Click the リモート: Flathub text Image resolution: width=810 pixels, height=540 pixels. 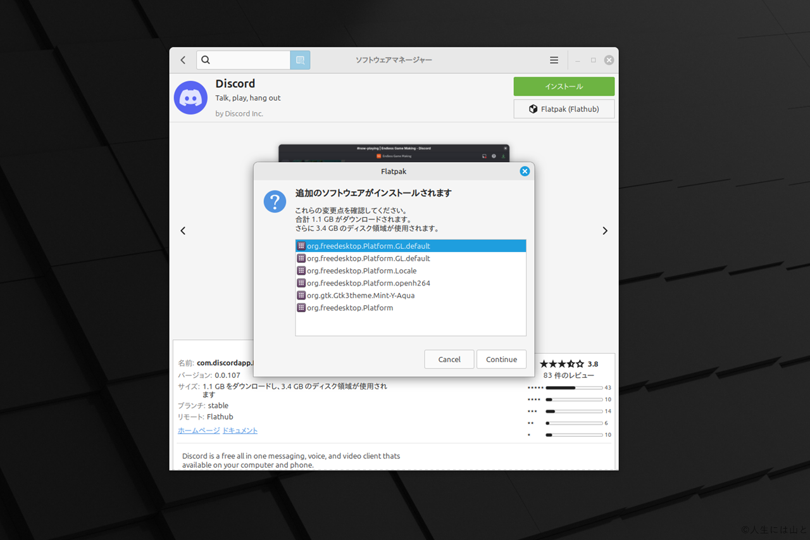[x=206, y=417]
